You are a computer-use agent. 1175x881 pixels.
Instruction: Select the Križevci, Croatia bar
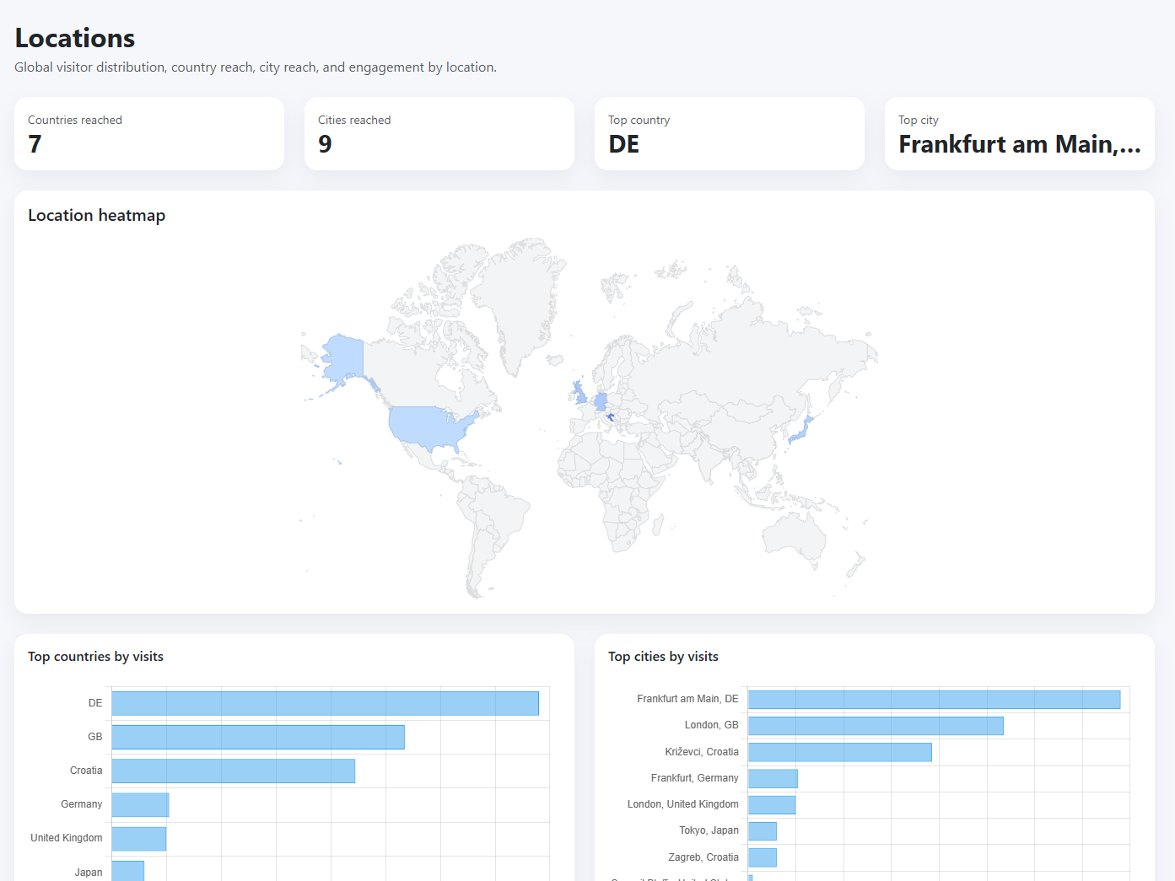839,752
